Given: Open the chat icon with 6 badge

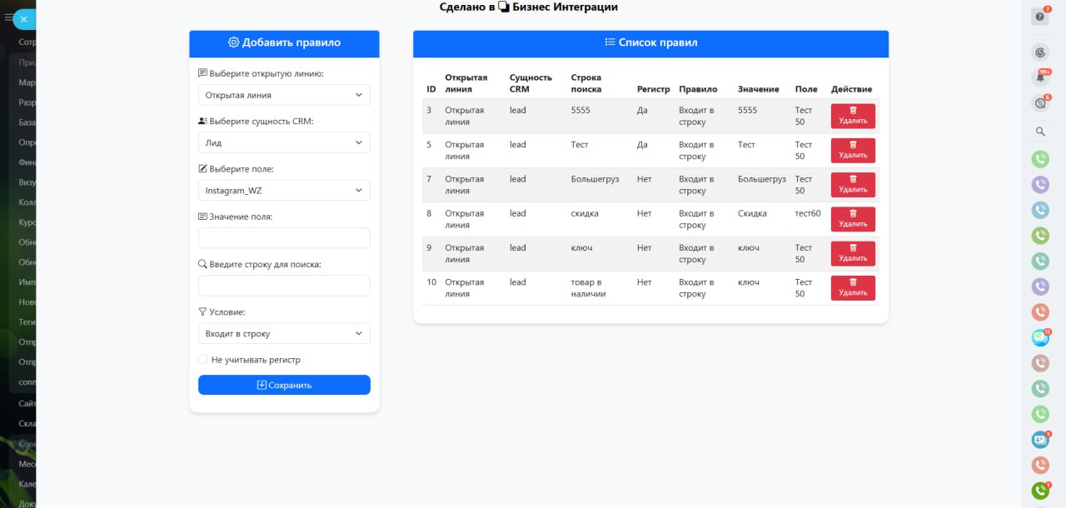Looking at the screenshot, I should pos(1039,103).
